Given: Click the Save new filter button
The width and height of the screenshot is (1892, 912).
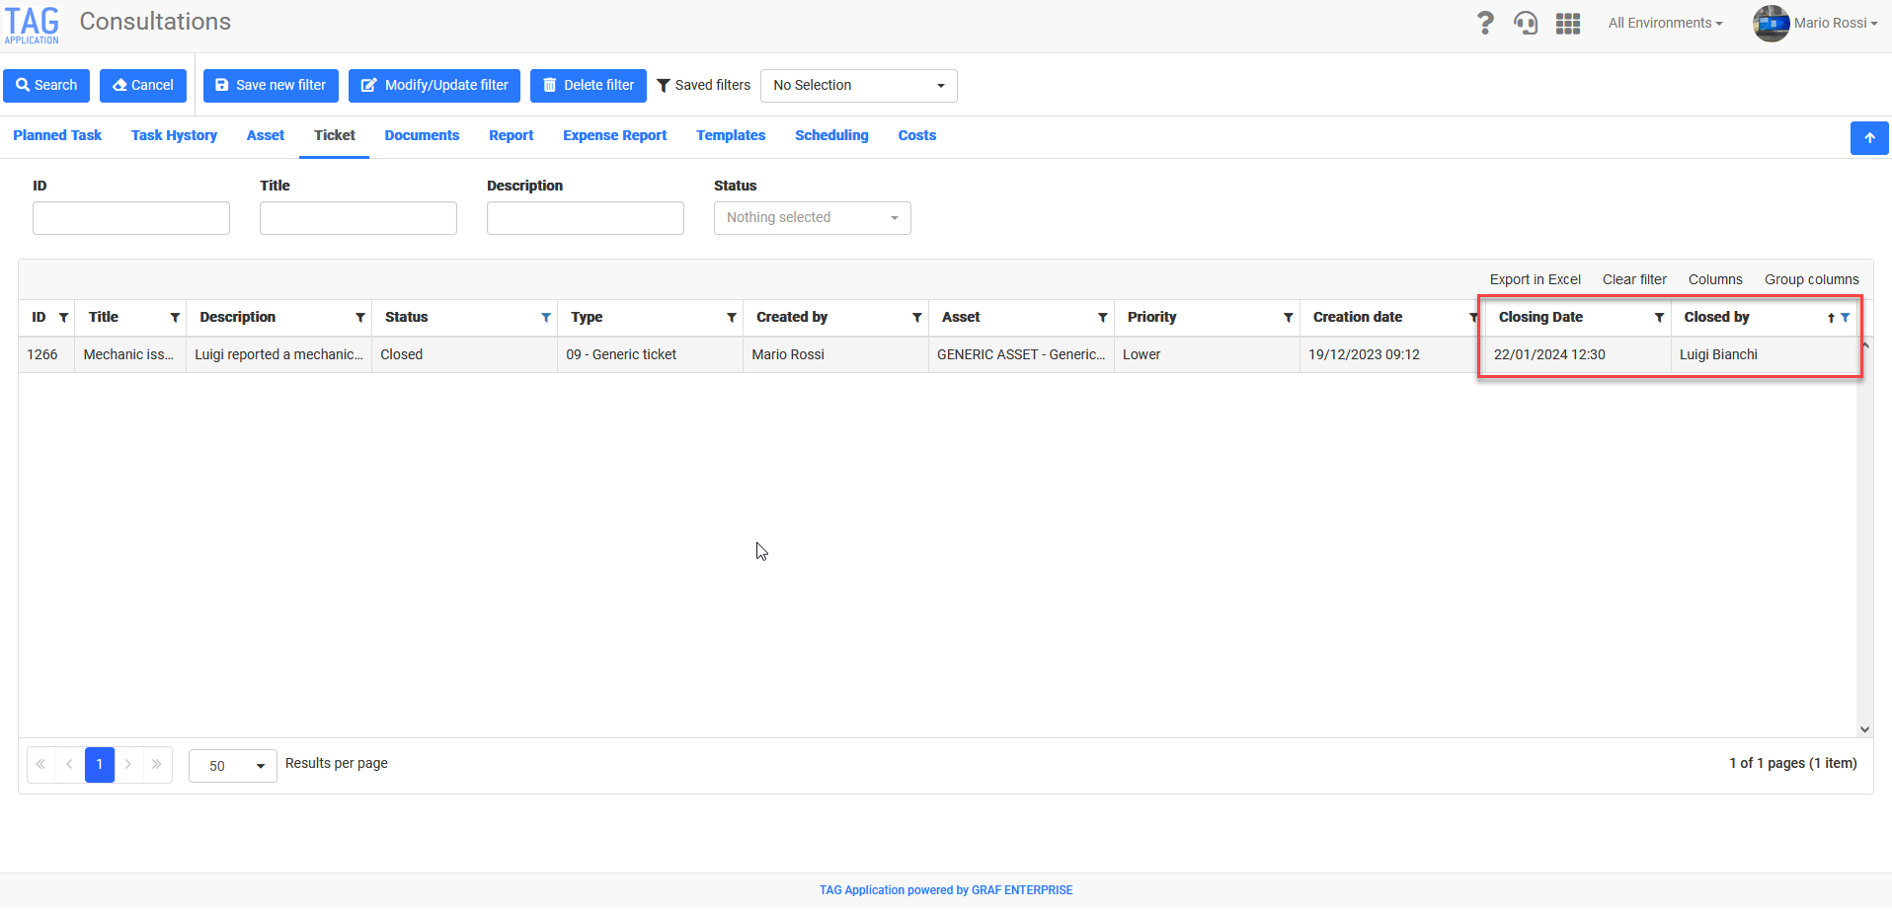Looking at the screenshot, I should pyautogui.click(x=271, y=86).
